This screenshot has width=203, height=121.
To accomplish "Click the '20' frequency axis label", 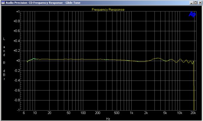I will coord(49,113).
